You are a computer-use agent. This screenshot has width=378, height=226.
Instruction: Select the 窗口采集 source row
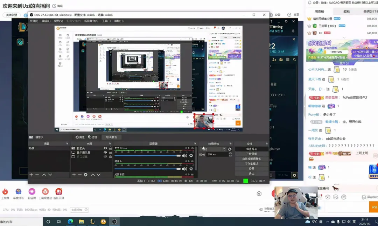coord(92,157)
